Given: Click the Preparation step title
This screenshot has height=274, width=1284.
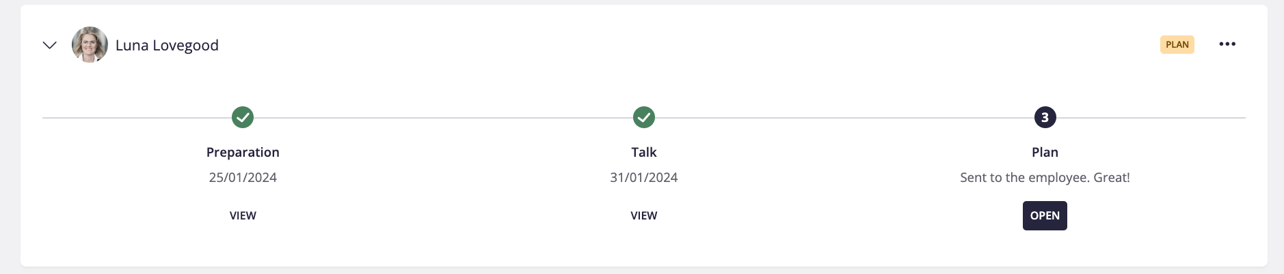Looking at the screenshot, I should point(243,152).
